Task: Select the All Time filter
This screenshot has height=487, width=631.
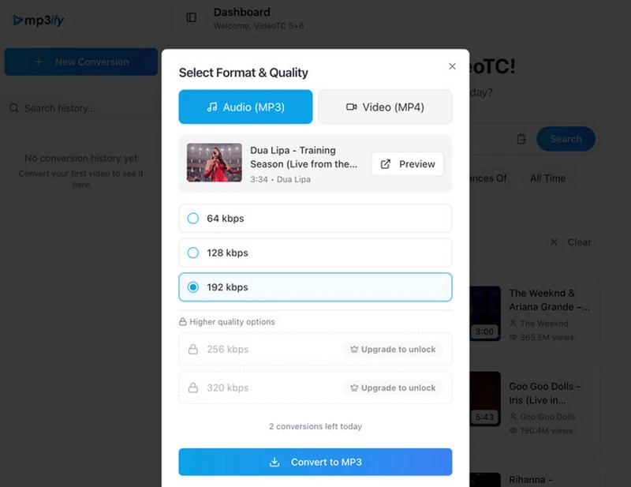Action: [547, 178]
